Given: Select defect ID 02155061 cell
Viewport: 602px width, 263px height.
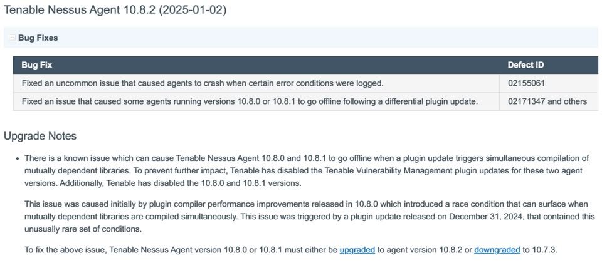Looking at the screenshot, I should (x=549, y=83).
